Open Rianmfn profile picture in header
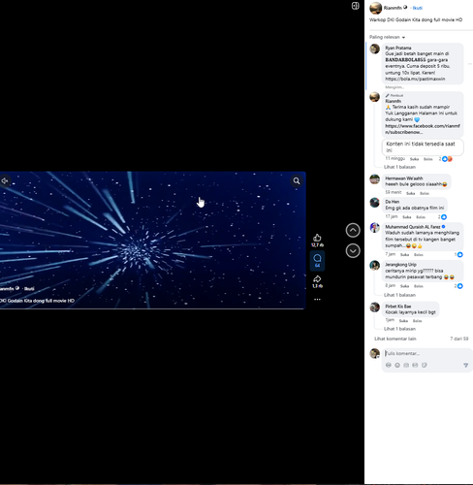This screenshot has width=473, height=485. pyautogui.click(x=375, y=8)
